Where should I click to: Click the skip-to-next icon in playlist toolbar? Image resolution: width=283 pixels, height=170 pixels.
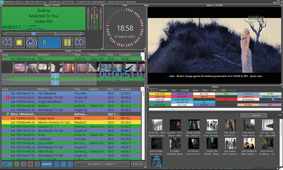coord(16,164)
